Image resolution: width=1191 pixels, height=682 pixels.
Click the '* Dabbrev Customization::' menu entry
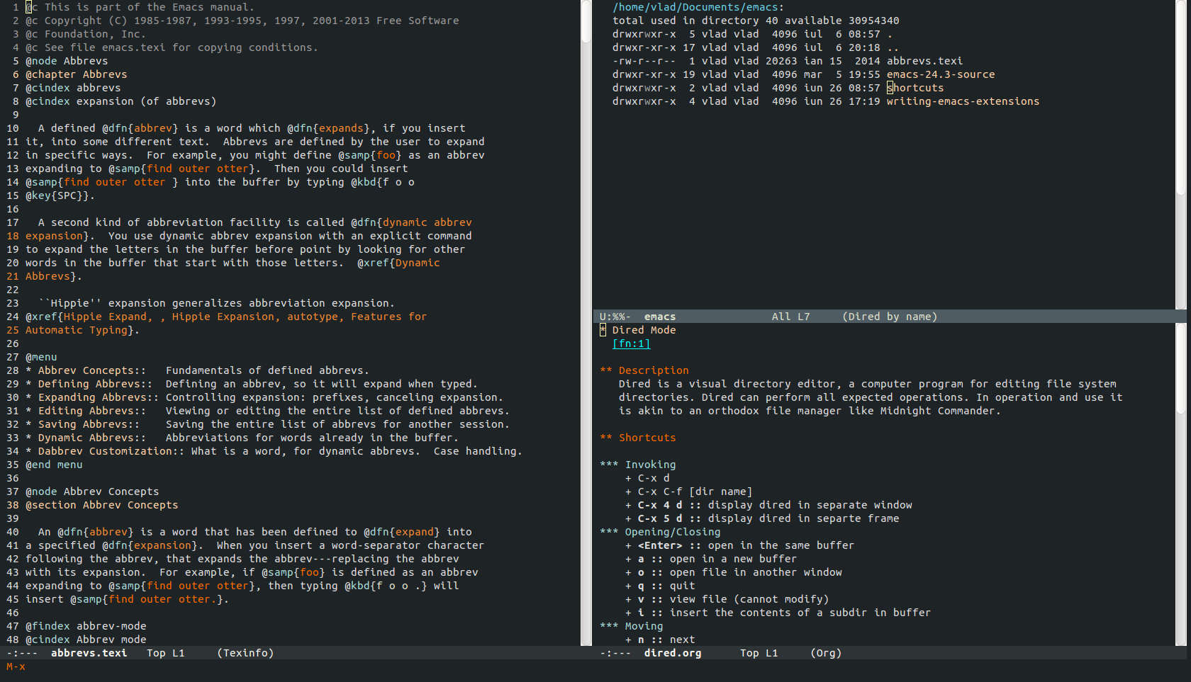tap(105, 451)
